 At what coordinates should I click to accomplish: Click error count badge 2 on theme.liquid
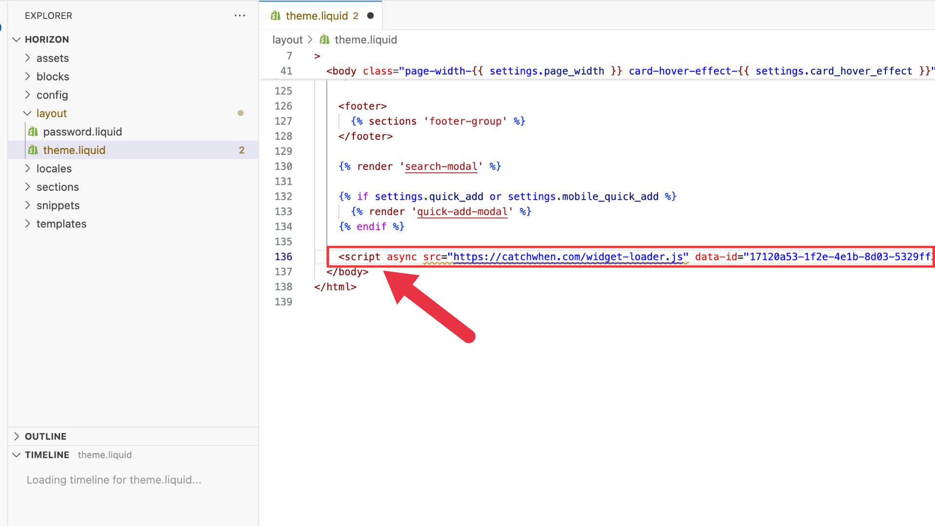[x=242, y=150]
